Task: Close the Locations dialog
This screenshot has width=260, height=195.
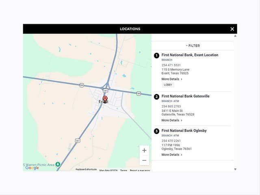Action: point(232,29)
